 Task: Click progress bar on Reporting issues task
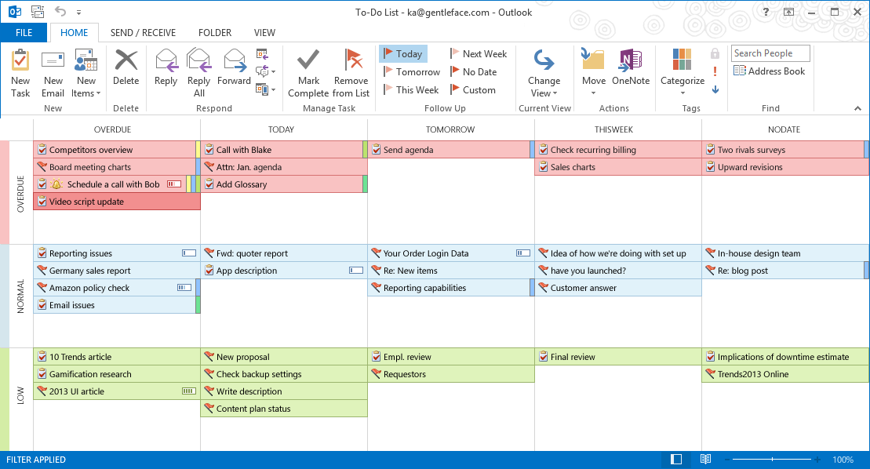click(188, 253)
